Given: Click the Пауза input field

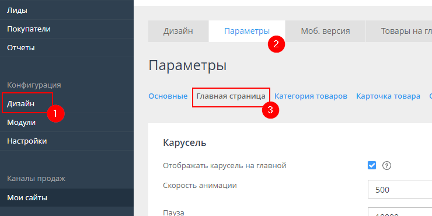Looking at the screenshot, I should point(400,211).
